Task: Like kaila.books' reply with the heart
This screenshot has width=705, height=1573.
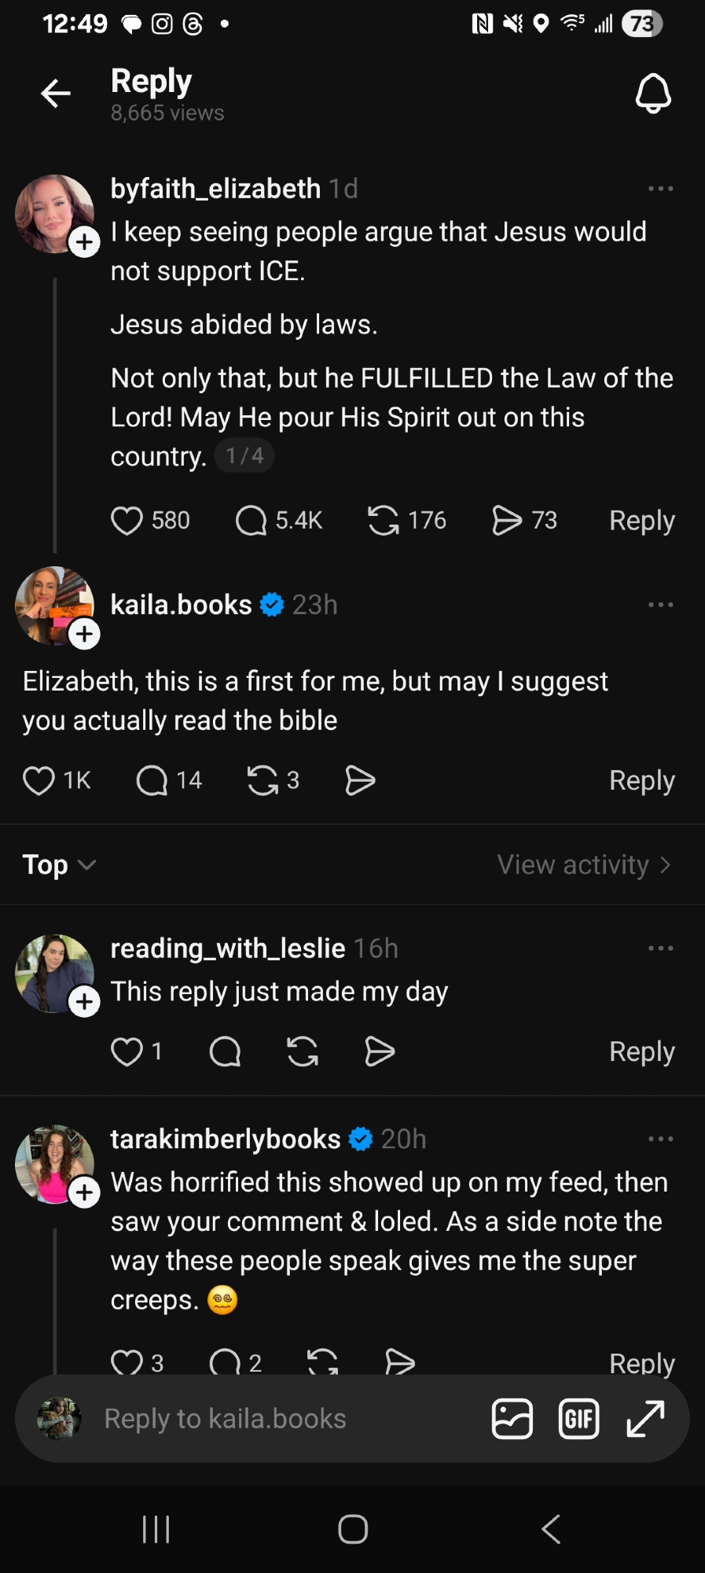Action: [x=39, y=781]
